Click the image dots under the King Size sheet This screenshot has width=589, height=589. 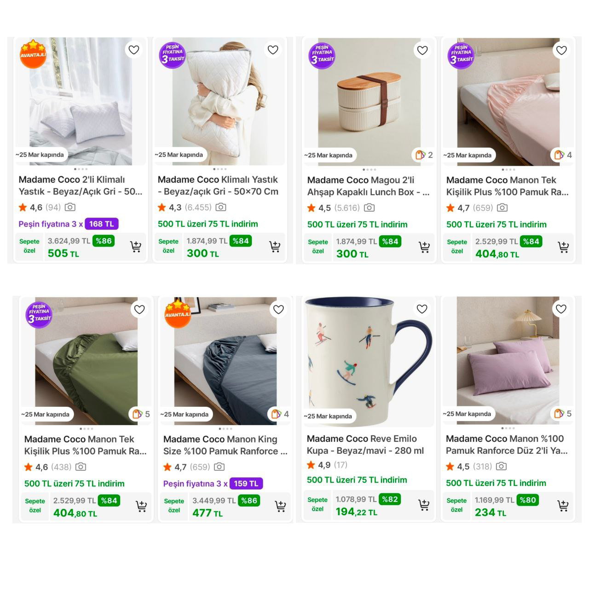225,429
